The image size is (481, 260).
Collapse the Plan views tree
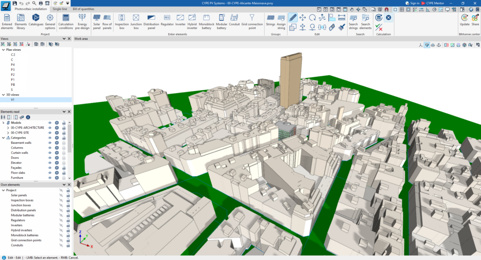pos(3,50)
